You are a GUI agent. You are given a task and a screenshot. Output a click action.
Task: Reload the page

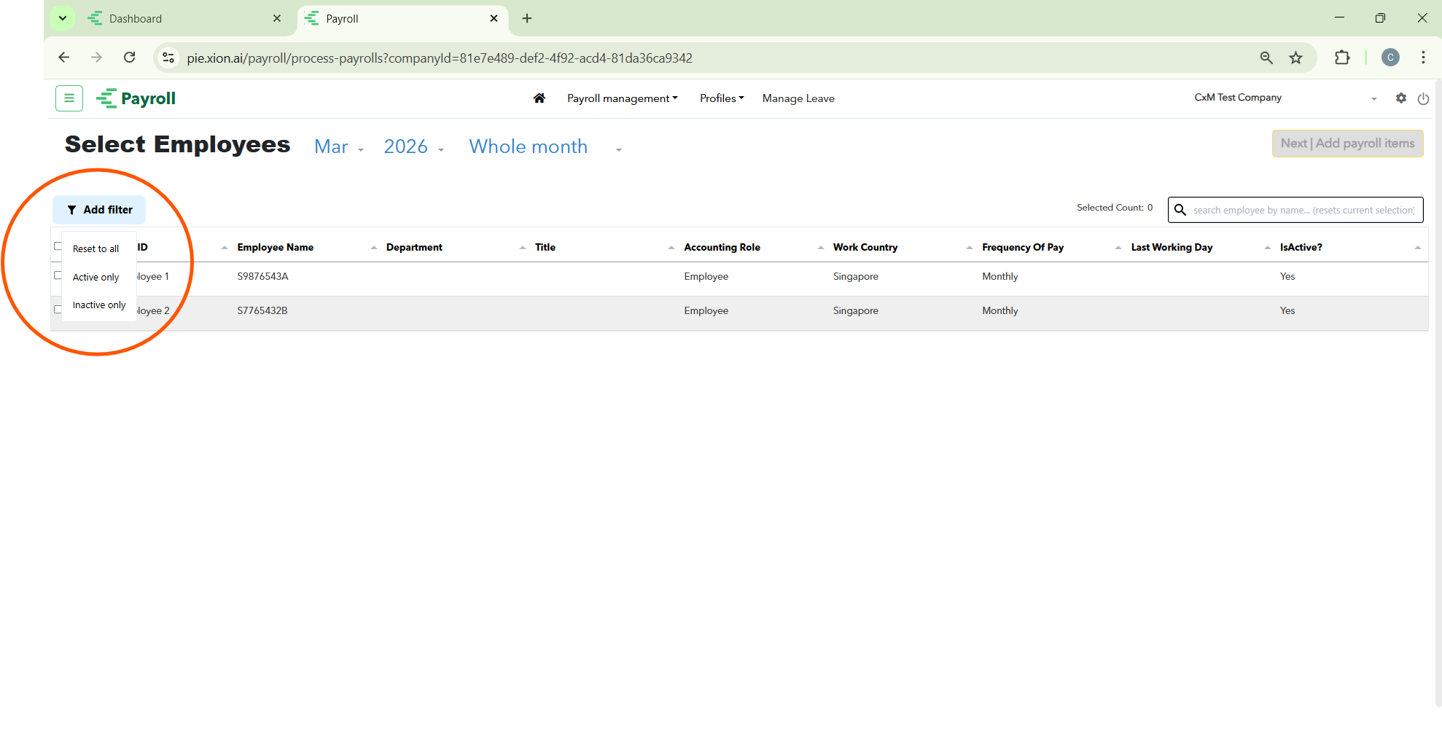(x=130, y=58)
